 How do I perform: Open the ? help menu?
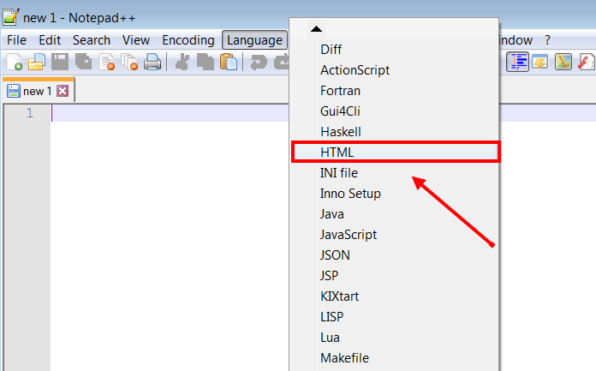pyautogui.click(x=547, y=40)
